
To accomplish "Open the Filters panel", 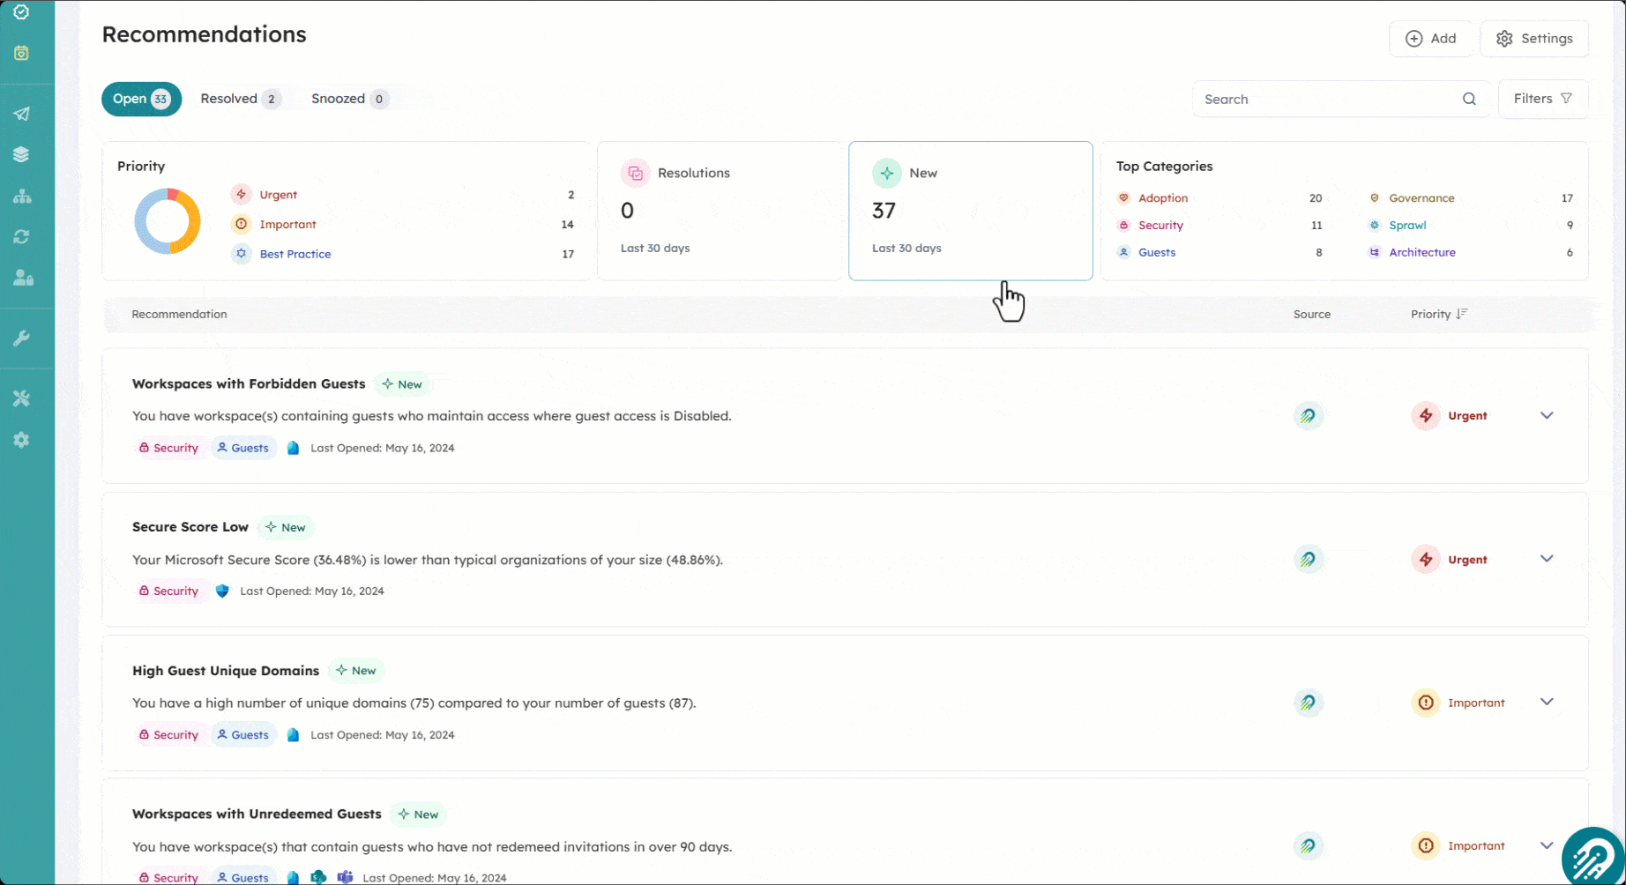I will tap(1542, 98).
